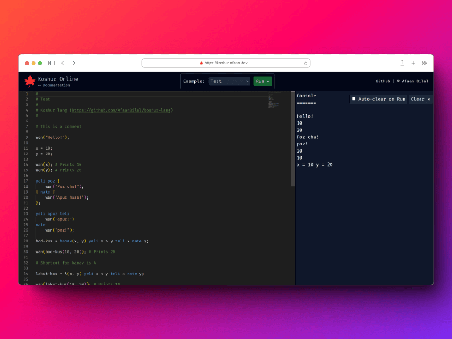
Task: Click the code line x = 10;
Action: (x=44, y=148)
